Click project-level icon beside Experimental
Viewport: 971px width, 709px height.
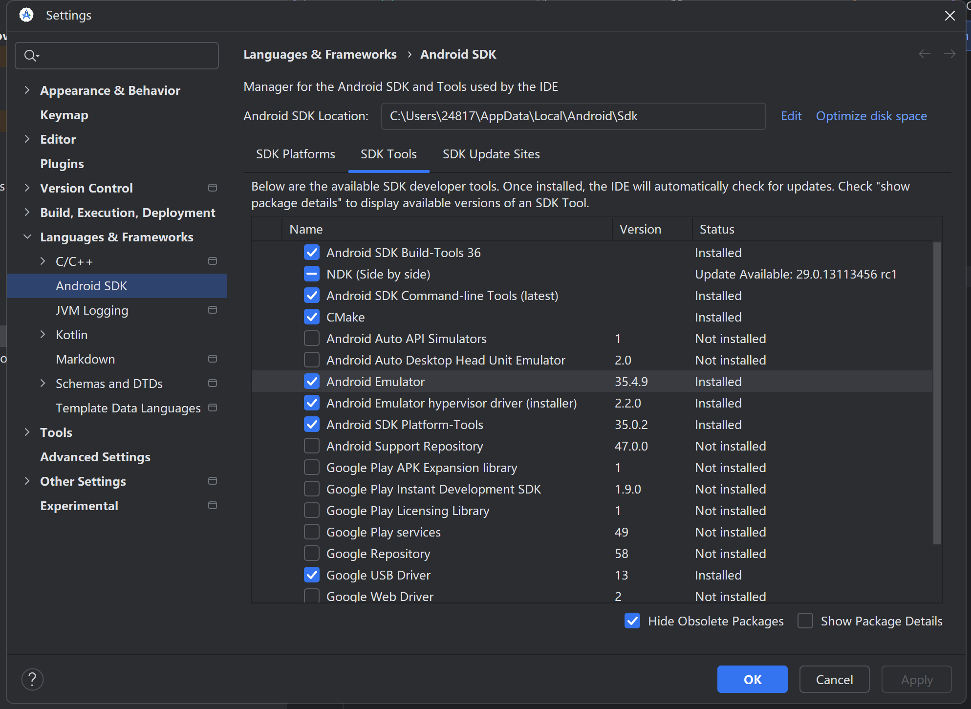213,505
